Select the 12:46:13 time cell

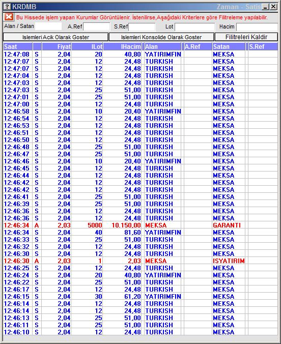[17, 318]
